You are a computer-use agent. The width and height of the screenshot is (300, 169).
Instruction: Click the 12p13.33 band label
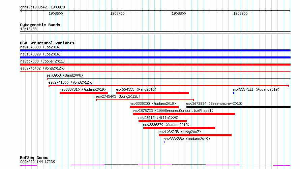(28, 29)
